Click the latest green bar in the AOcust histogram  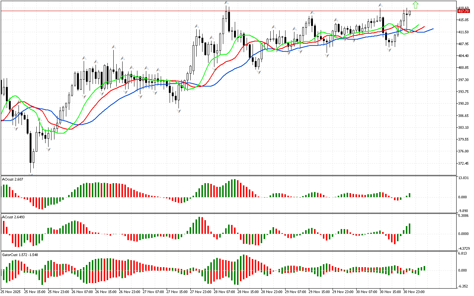[410, 195]
